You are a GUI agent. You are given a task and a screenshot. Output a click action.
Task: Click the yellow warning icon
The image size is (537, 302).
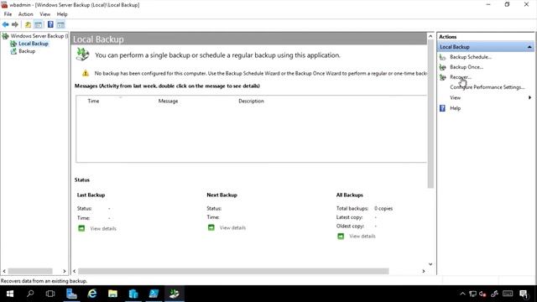coord(86,73)
